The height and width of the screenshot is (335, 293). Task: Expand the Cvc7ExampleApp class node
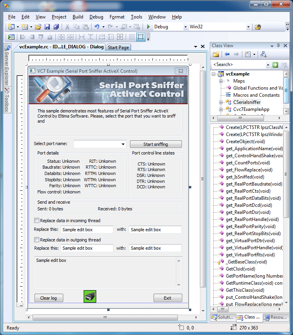click(221, 109)
